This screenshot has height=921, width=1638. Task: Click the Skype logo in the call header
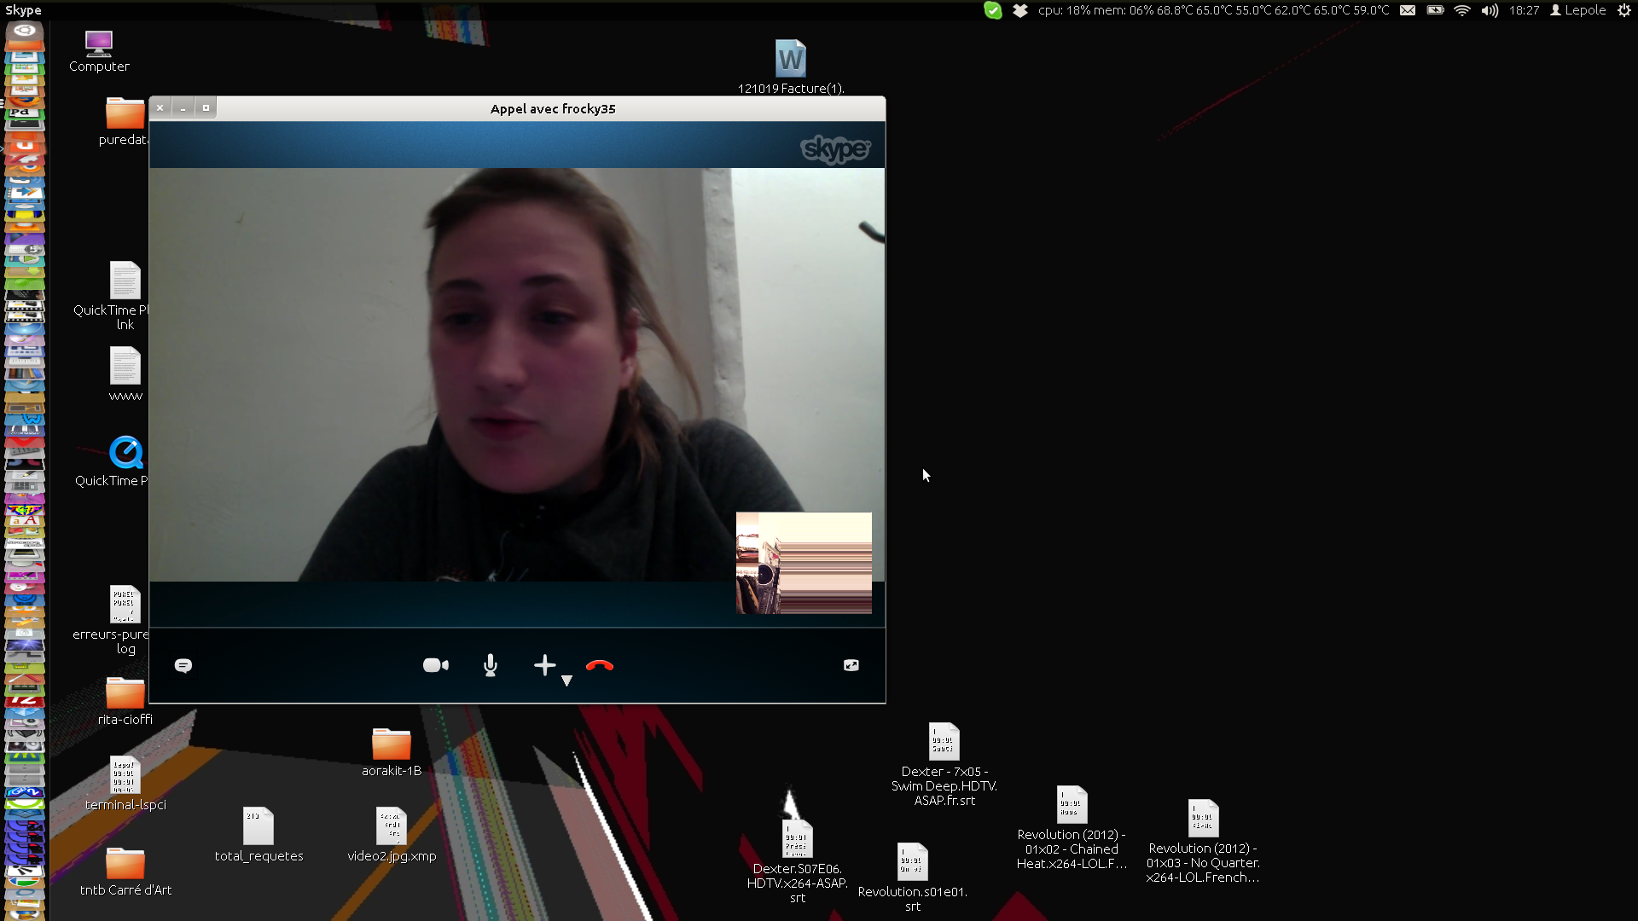[x=835, y=149]
